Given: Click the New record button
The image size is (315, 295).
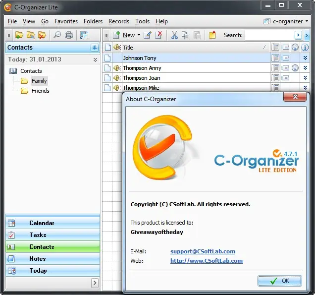Looking at the screenshot, I should [124, 35].
